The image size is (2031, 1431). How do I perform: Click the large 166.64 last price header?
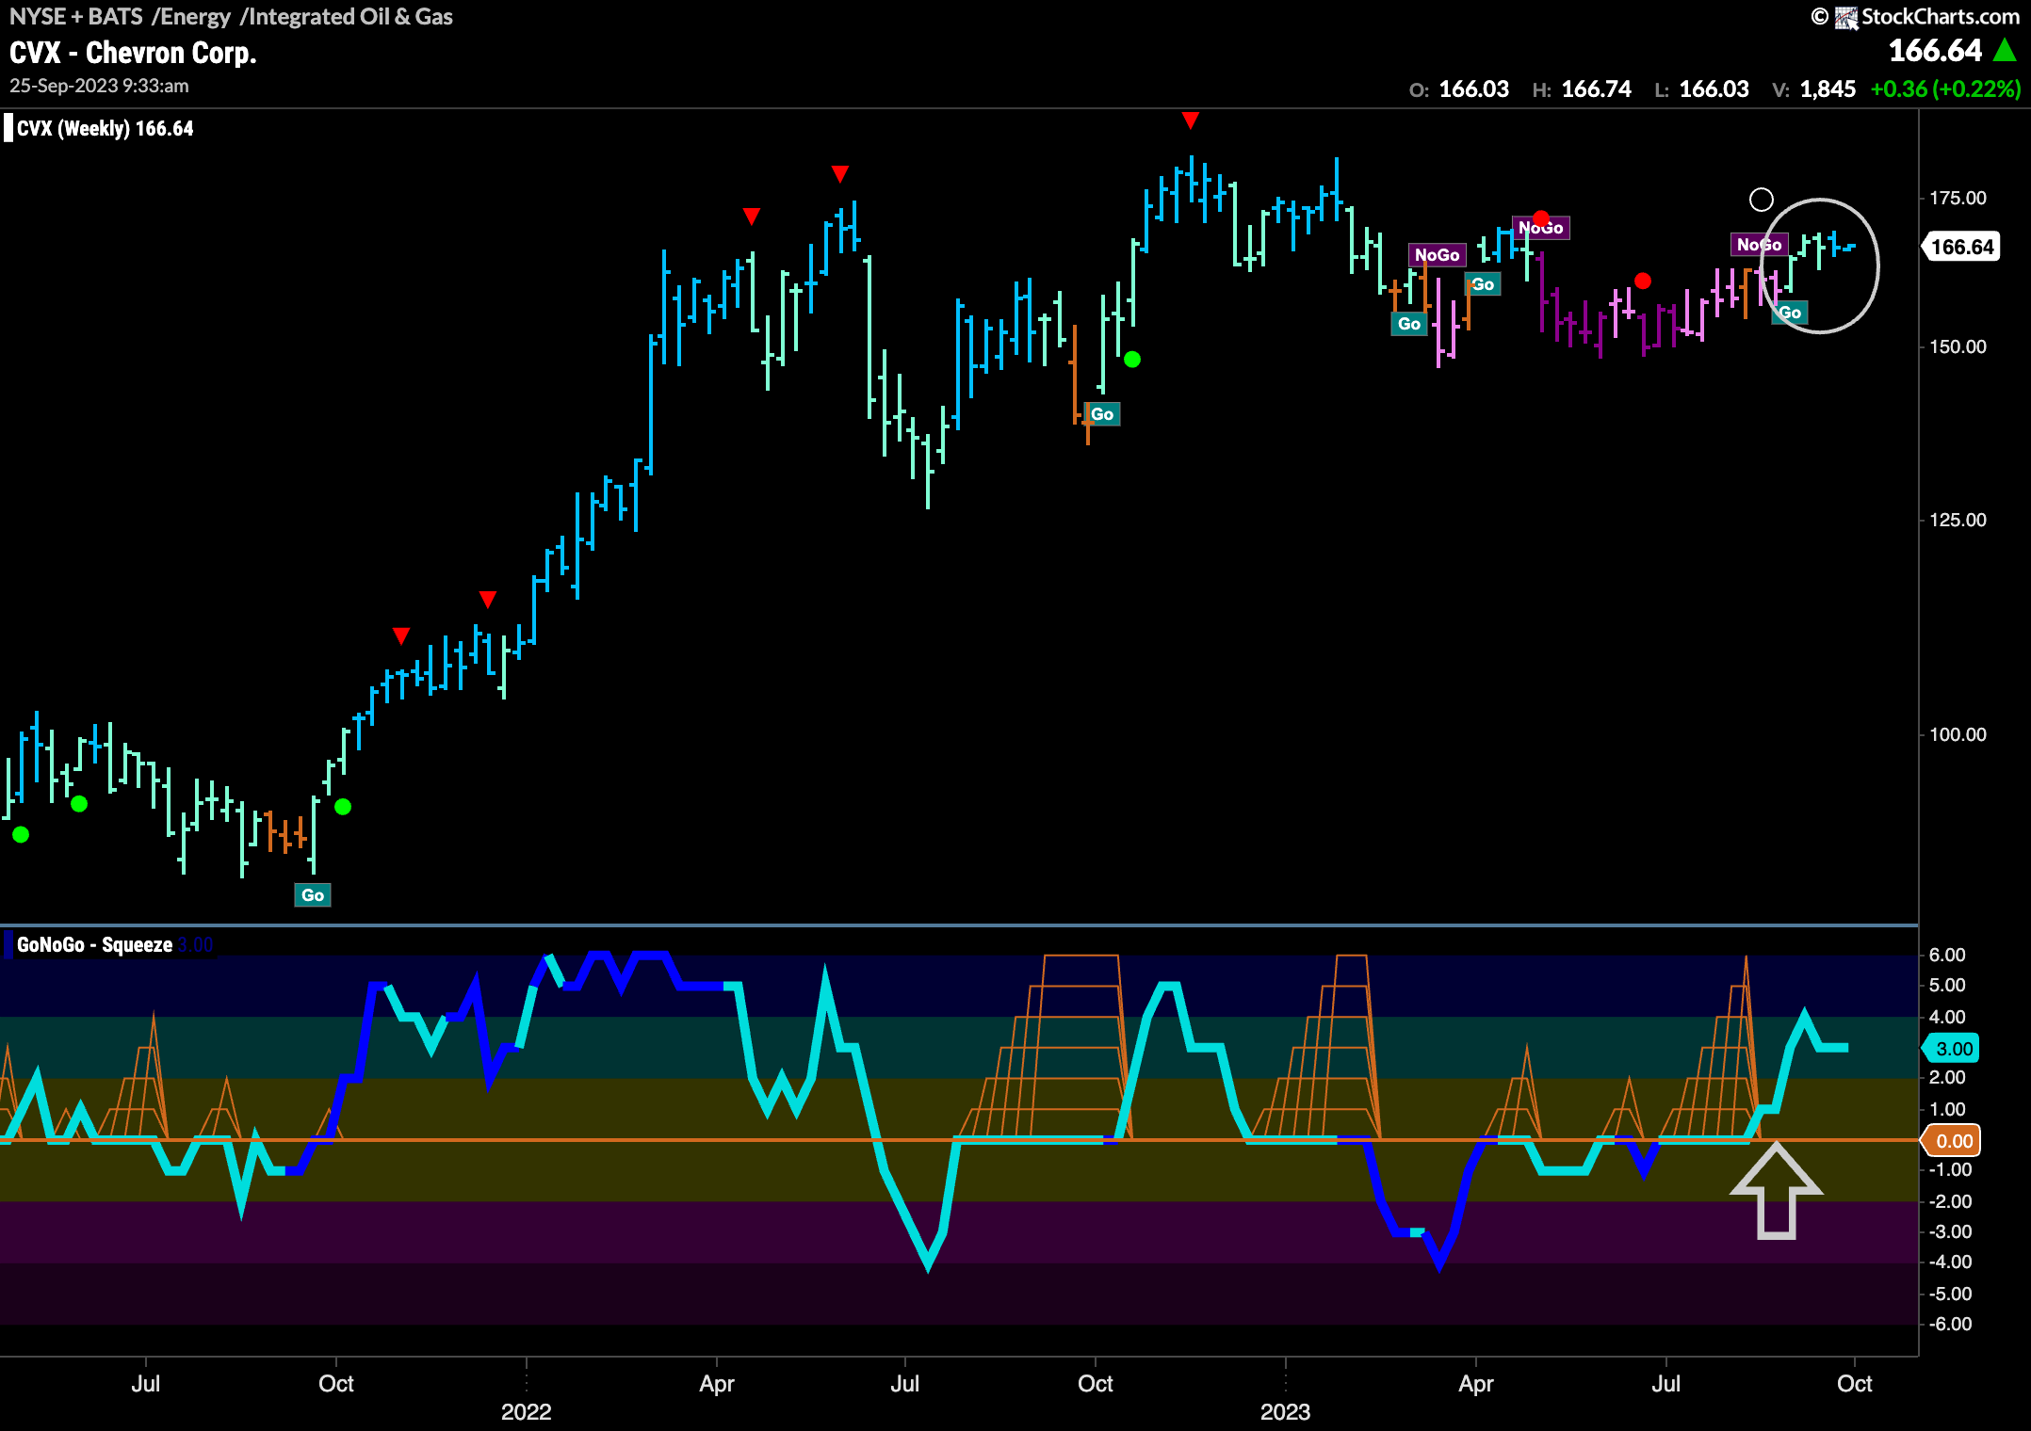[1936, 50]
